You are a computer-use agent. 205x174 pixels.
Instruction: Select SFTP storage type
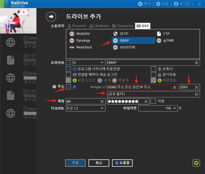click(x=121, y=34)
